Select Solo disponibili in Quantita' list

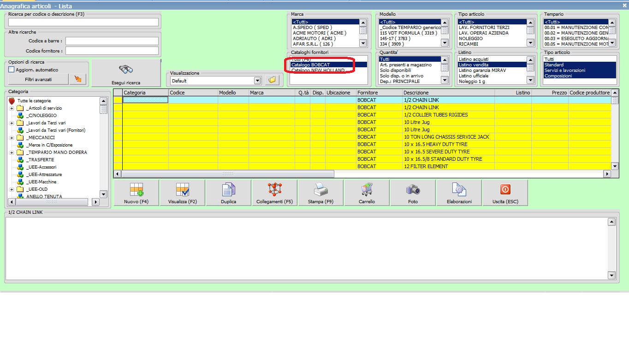409,70
